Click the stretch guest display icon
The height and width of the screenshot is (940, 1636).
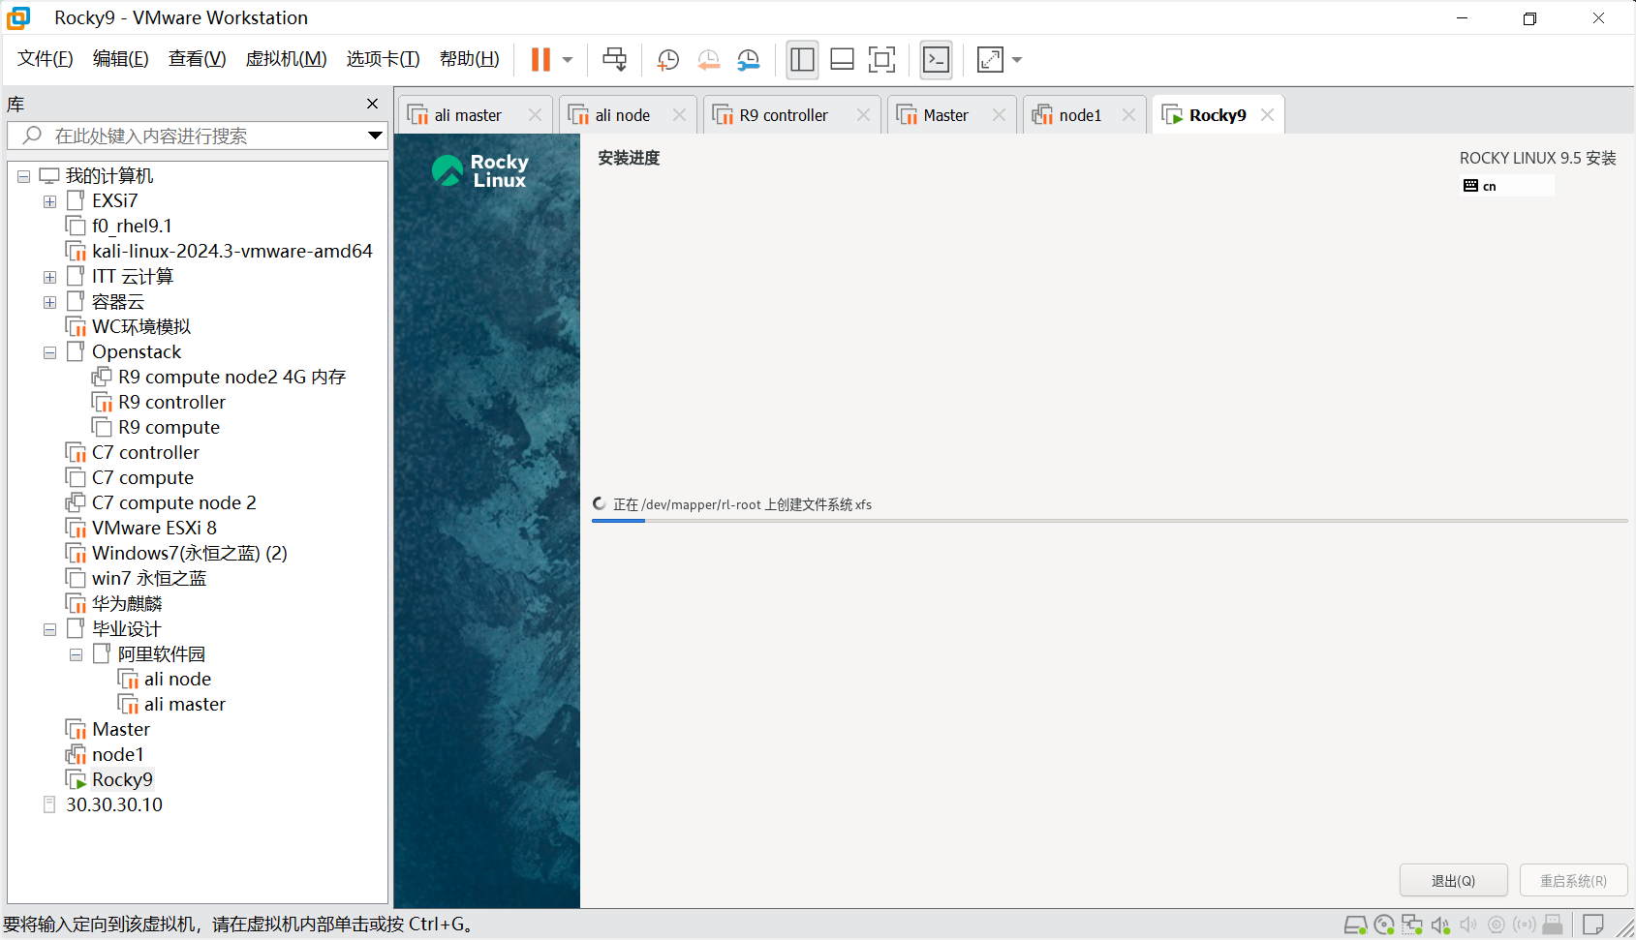tap(990, 60)
